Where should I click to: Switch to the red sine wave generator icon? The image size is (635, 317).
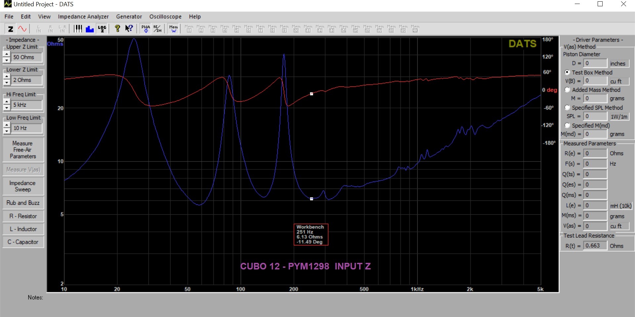click(x=22, y=29)
